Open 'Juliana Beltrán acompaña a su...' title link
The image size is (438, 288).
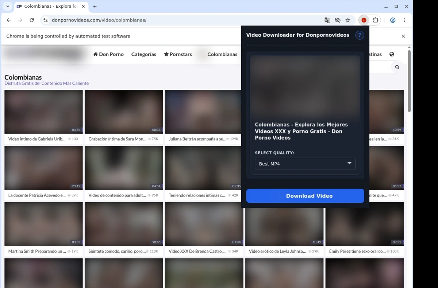click(x=197, y=139)
